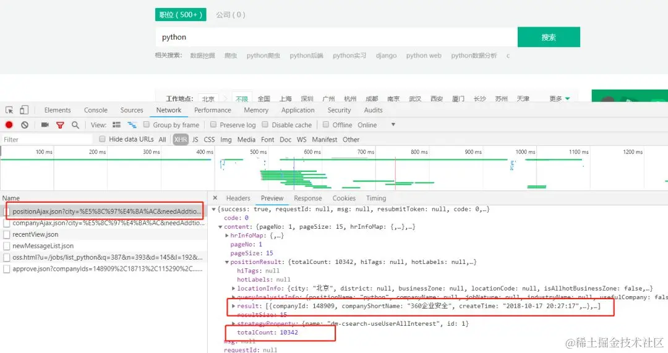Enable Preserve log checkbox

213,124
